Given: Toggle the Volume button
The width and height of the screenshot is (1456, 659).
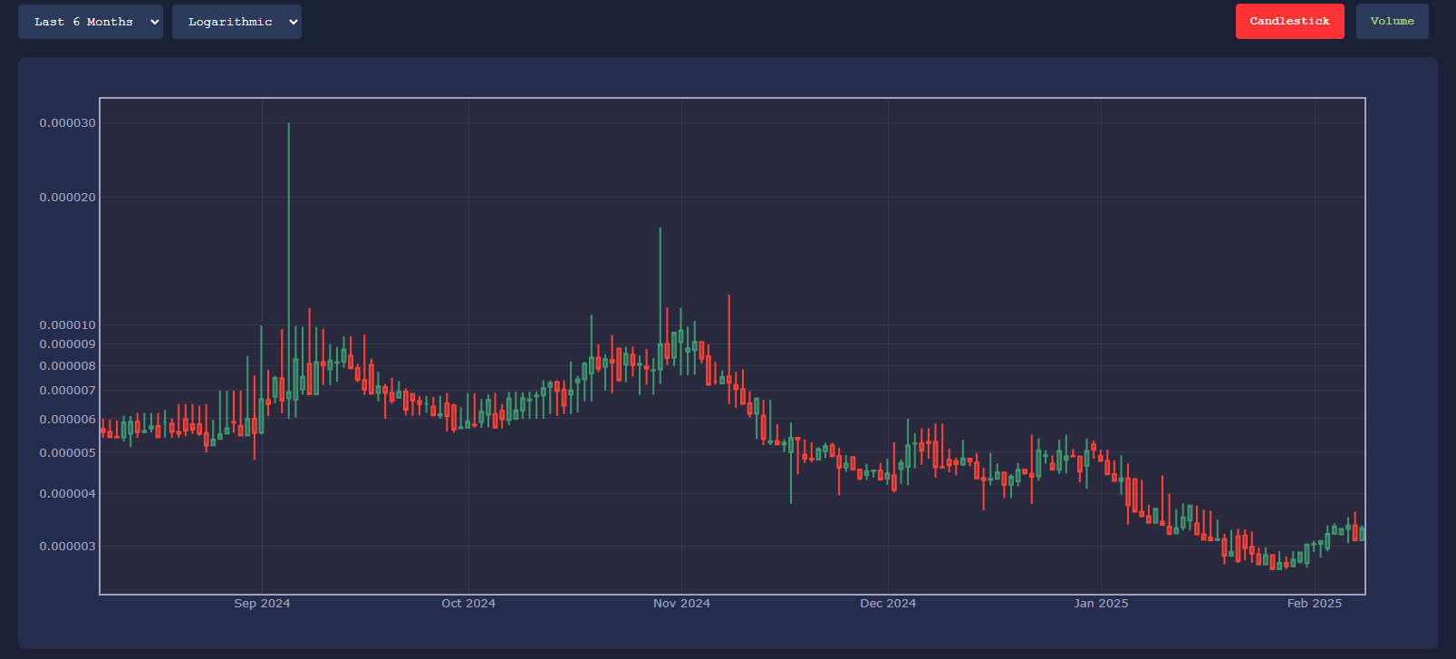Looking at the screenshot, I should [x=1392, y=21].
